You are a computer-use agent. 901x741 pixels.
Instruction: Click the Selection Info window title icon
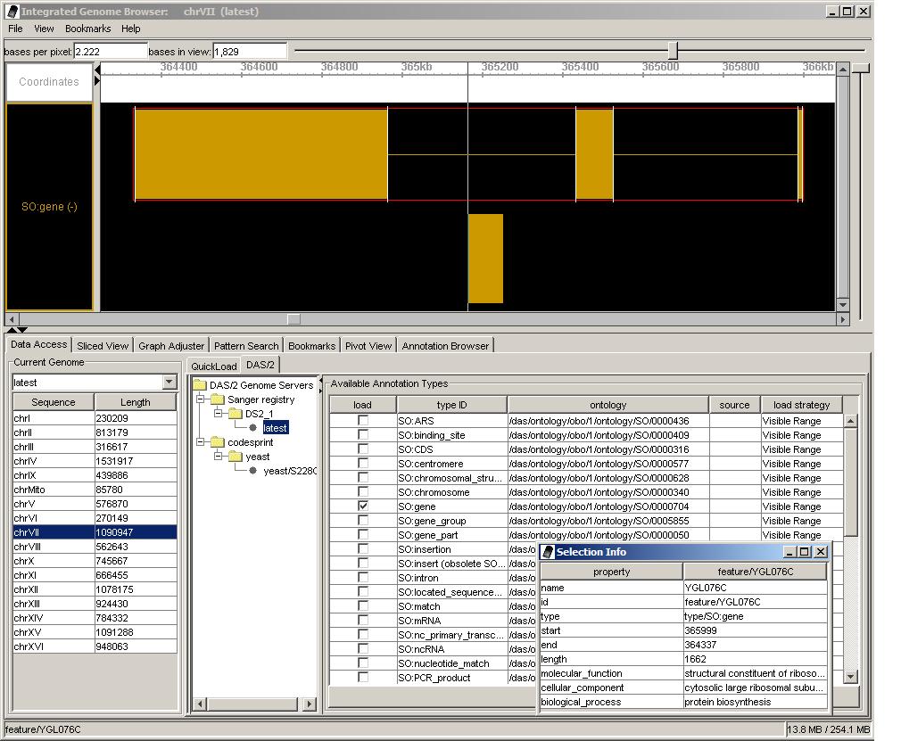click(548, 552)
